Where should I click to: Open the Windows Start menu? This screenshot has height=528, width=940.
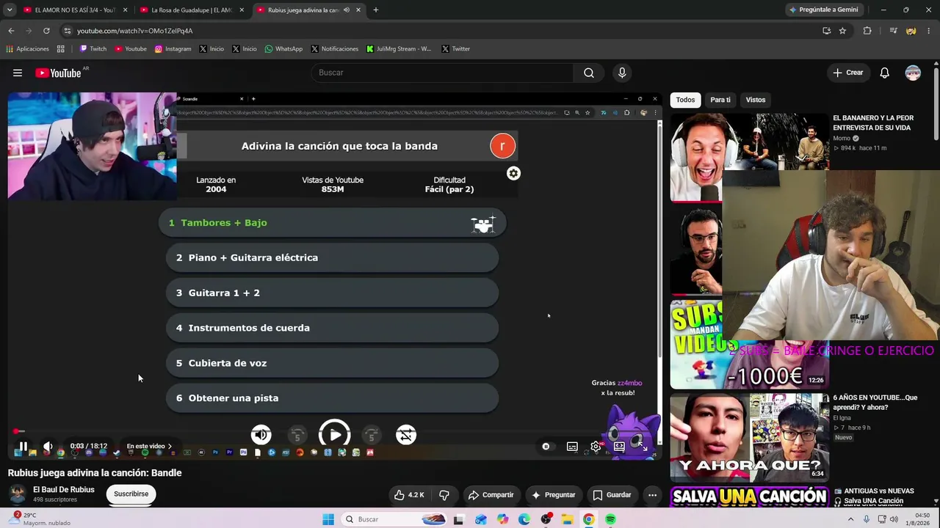coord(328,519)
